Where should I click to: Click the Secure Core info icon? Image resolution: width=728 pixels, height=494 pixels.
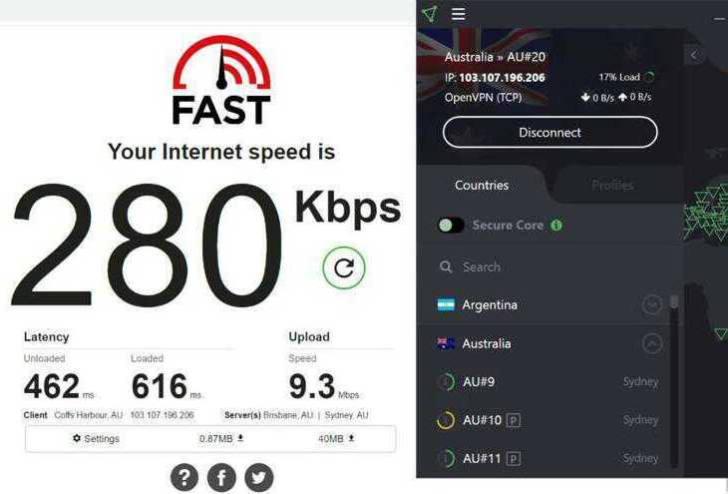[556, 226]
